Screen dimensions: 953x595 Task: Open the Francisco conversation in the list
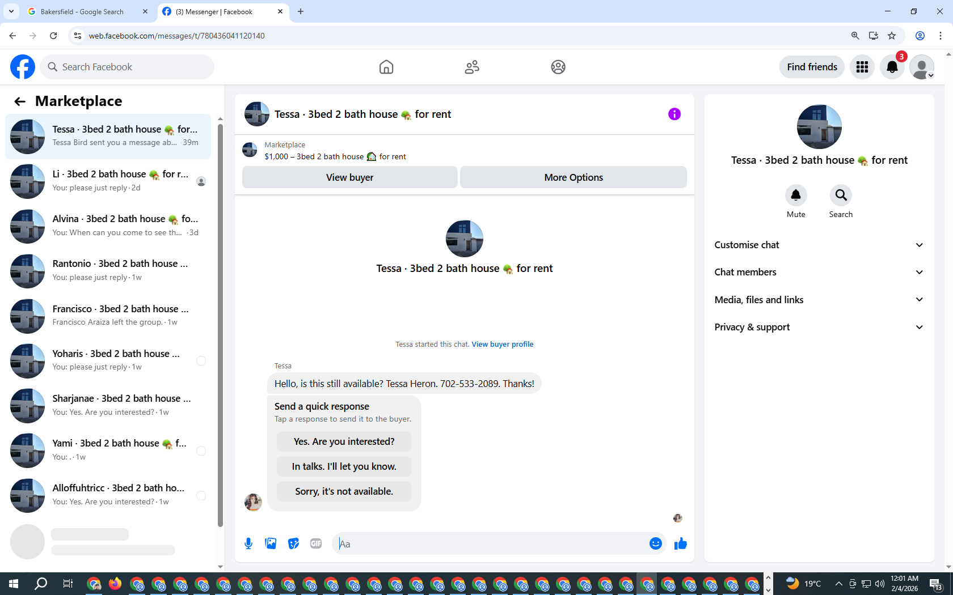point(108,316)
